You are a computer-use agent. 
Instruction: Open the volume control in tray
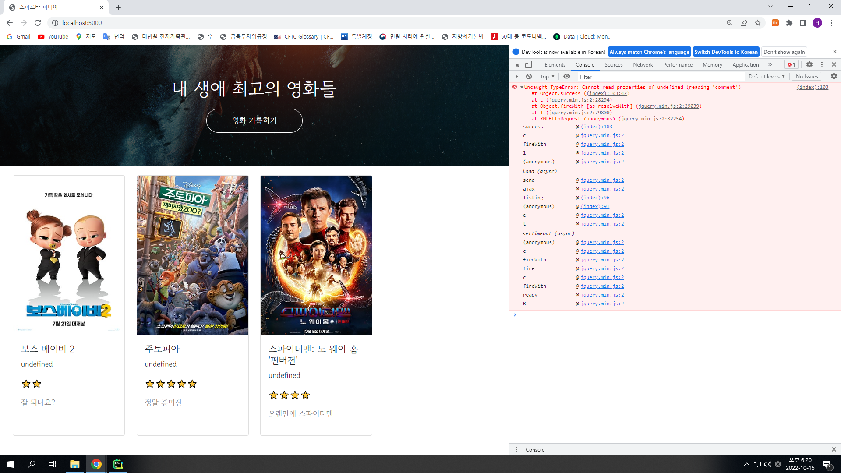point(768,464)
